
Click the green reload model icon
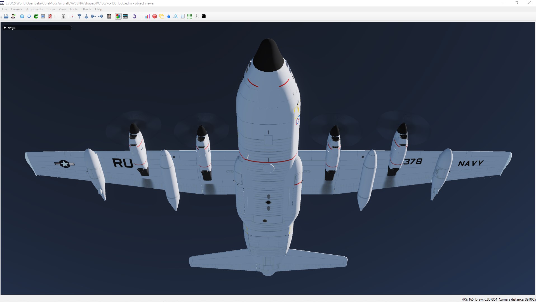coord(36,16)
